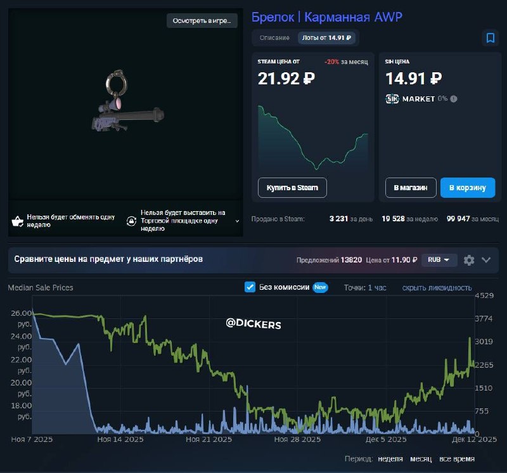
Task: Click the Steam price 21.92 ₽
Action: 286,78
